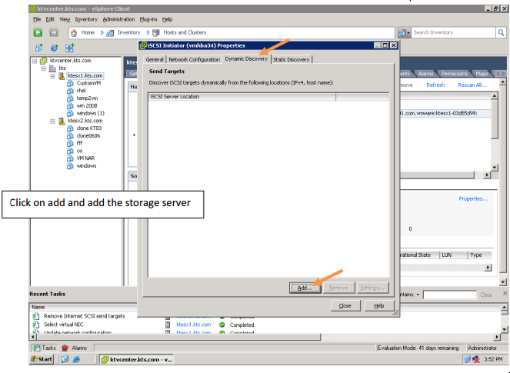Click the Search Inventory field

click(x=453, y=32)
